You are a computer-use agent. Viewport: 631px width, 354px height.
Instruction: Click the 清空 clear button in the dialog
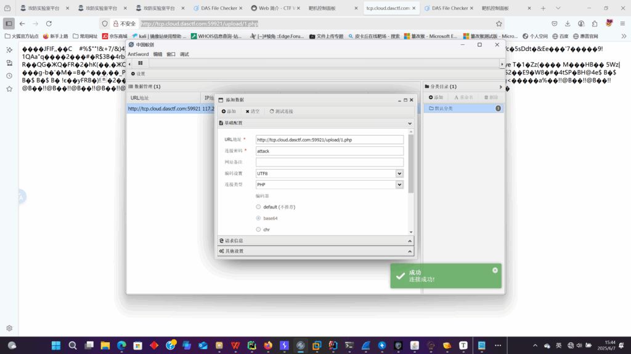pos(252,111)
